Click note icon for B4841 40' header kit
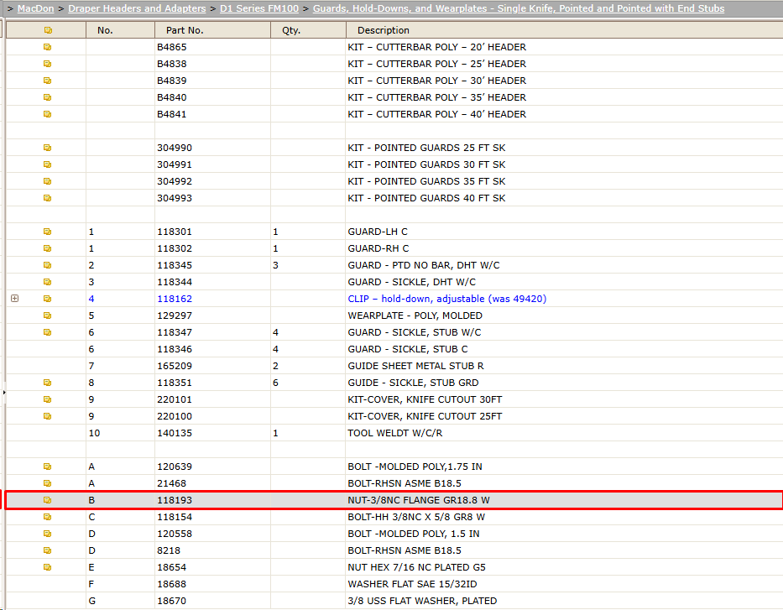This screenshot has width=783, height=610. coord(48,114)
